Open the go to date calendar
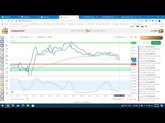Screen dimensions: 165x123 [27, 99]
